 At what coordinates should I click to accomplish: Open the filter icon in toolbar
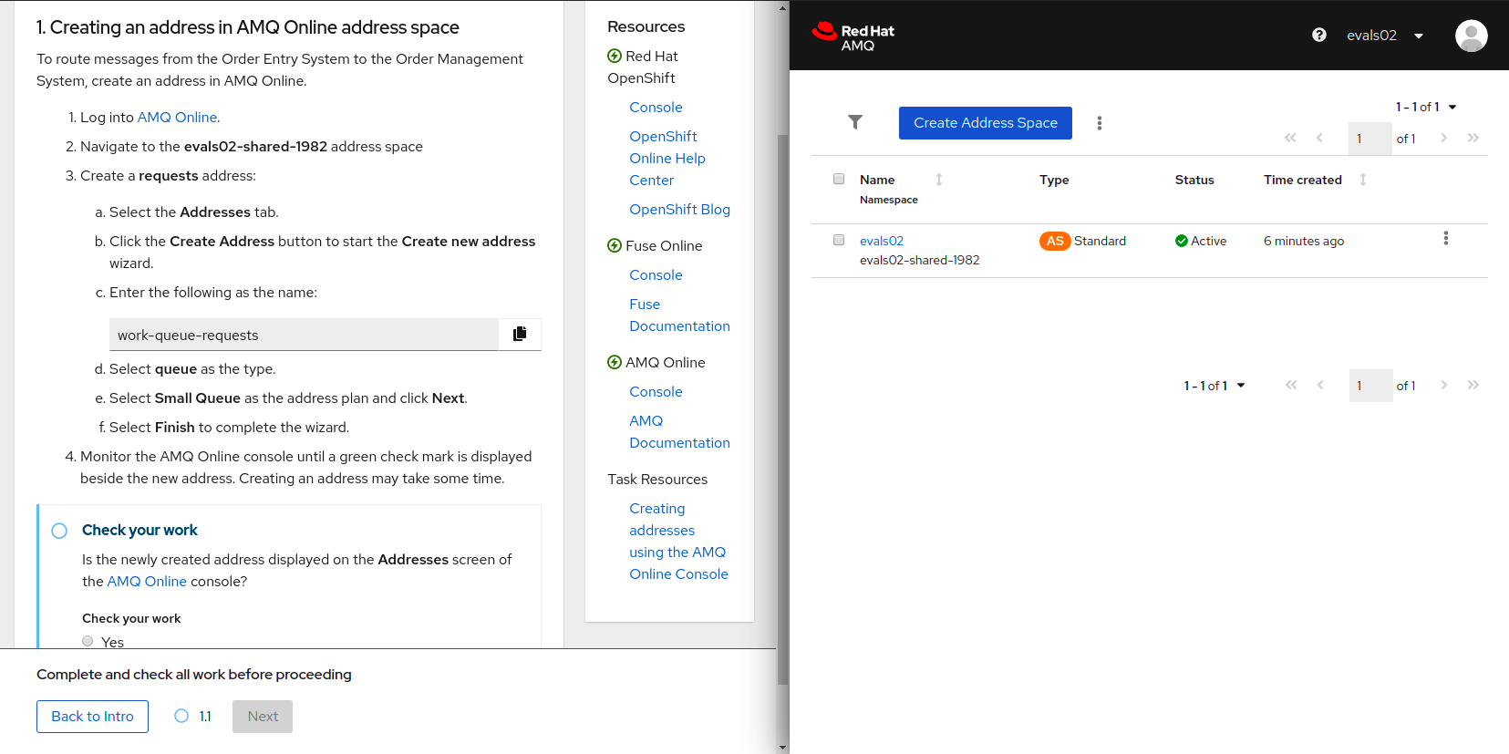(x=855, y=122)
